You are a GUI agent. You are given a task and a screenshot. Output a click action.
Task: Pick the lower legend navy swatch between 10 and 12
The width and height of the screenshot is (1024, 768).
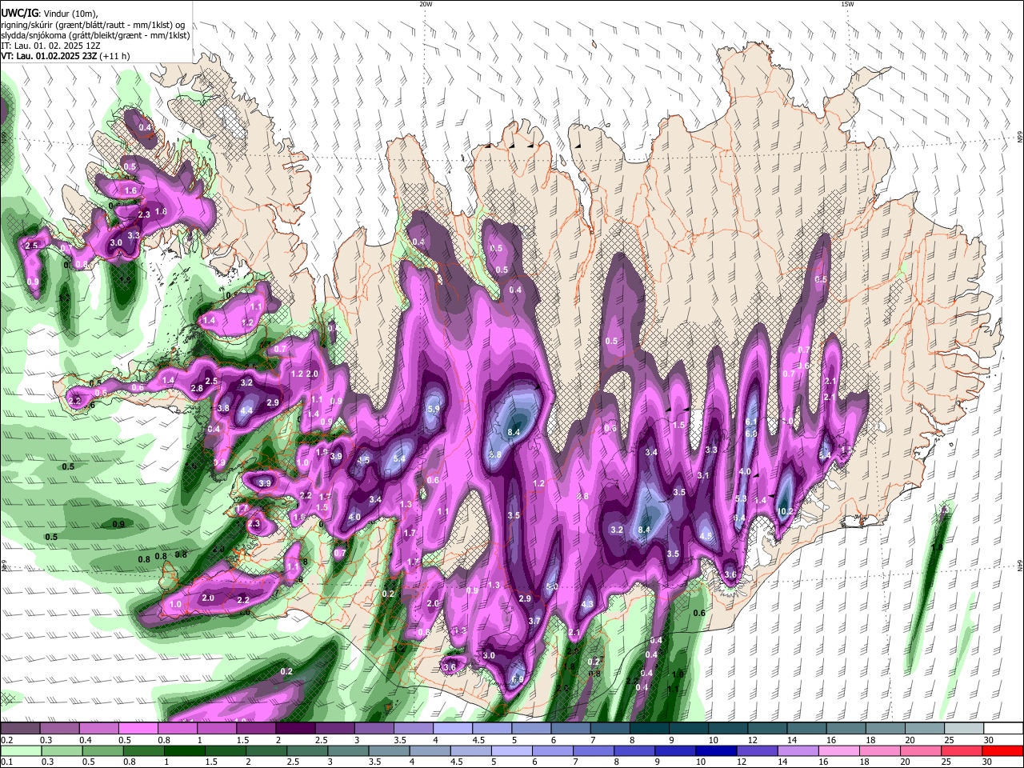point(716,750)
